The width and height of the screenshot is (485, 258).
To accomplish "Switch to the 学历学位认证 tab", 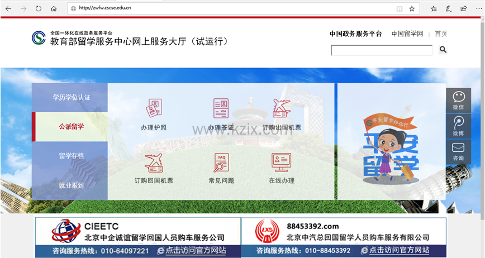I will click(70, 97).
